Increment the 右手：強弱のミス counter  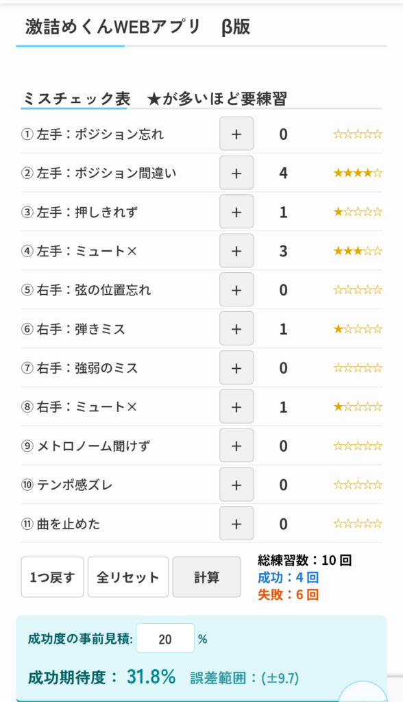(x=236, y=367)
